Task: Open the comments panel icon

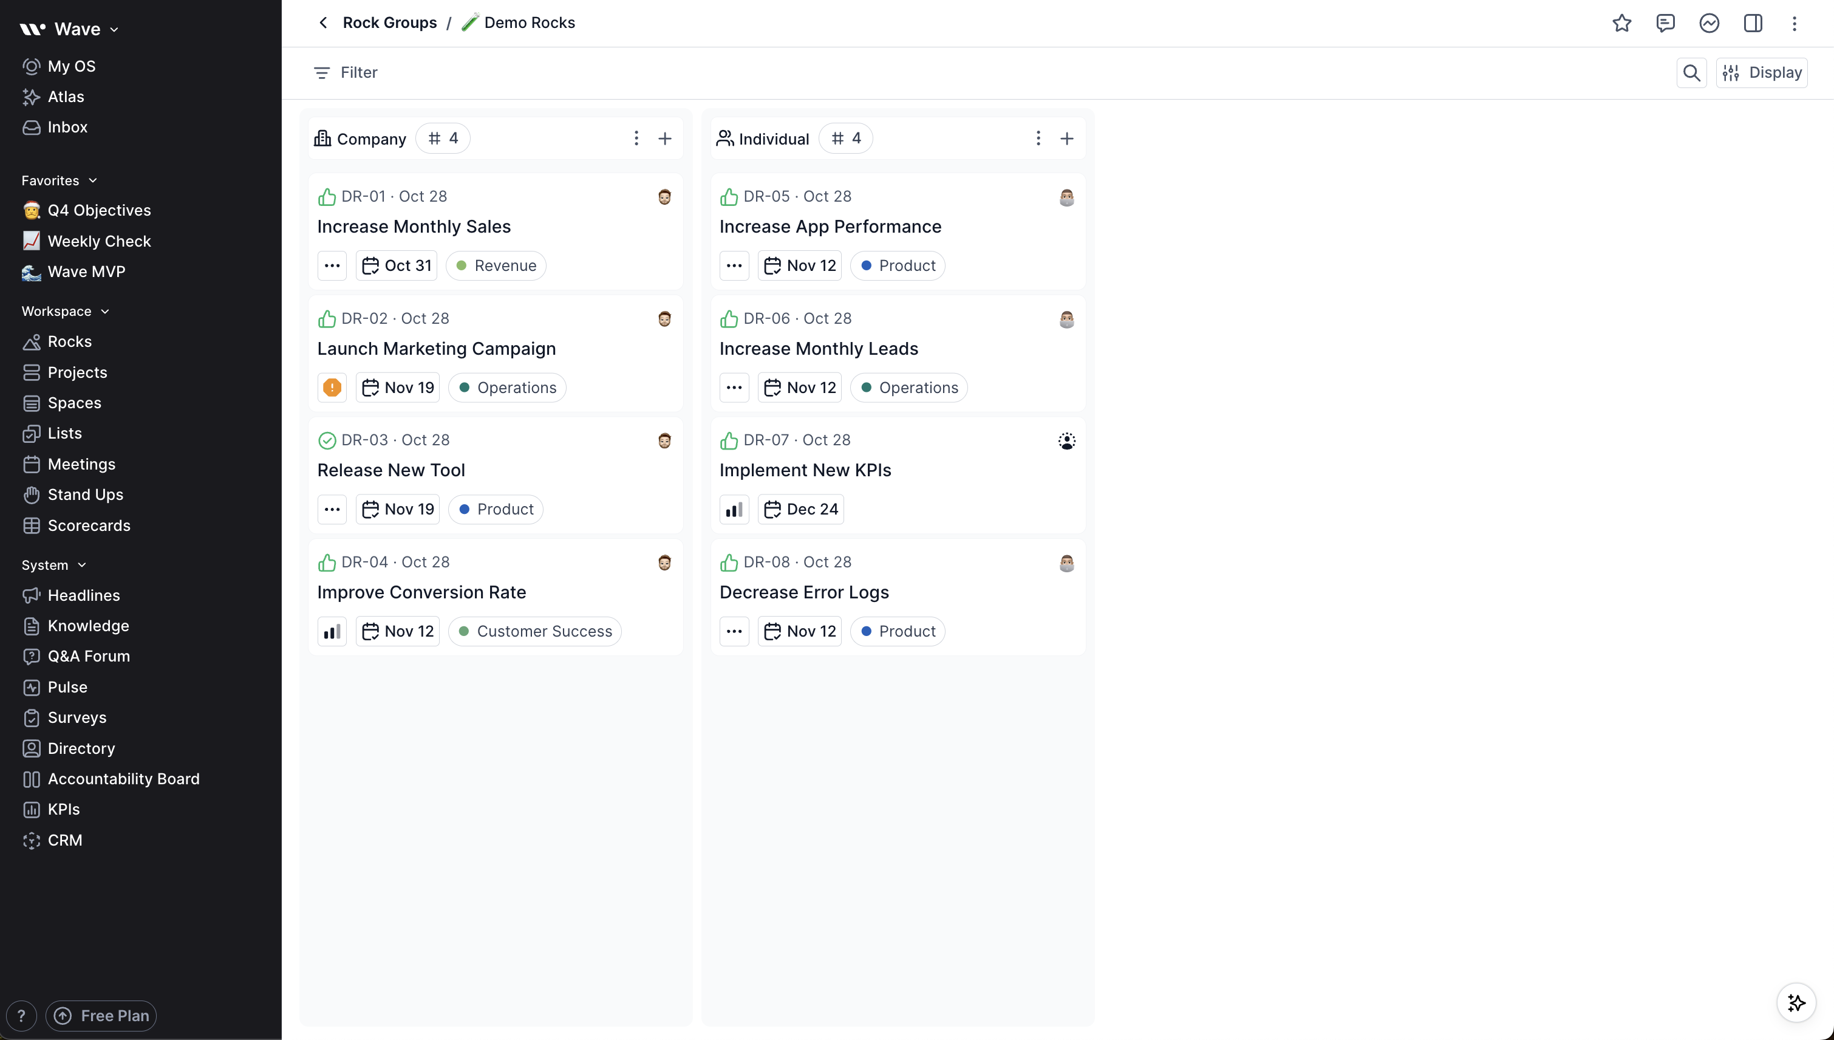Action: coord(1665,23)
